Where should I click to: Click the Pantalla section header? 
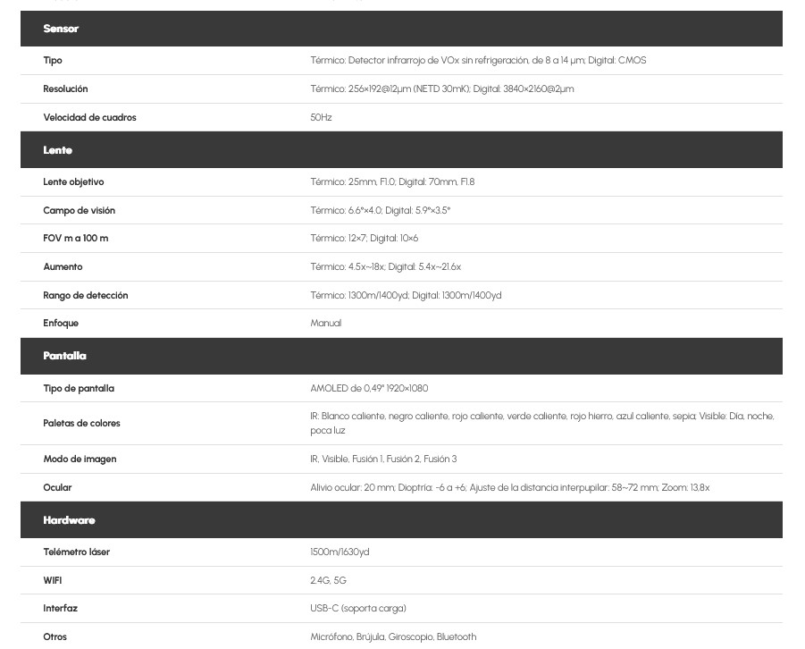coord(65,356)
